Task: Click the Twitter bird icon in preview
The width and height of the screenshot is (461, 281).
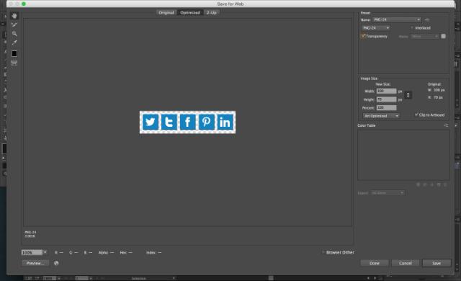Action: (x=150, y=122)
